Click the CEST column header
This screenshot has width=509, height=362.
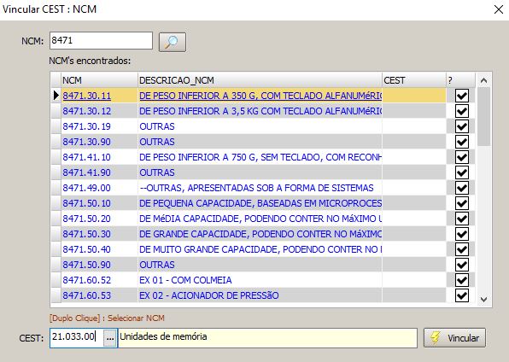click(414, 80)
